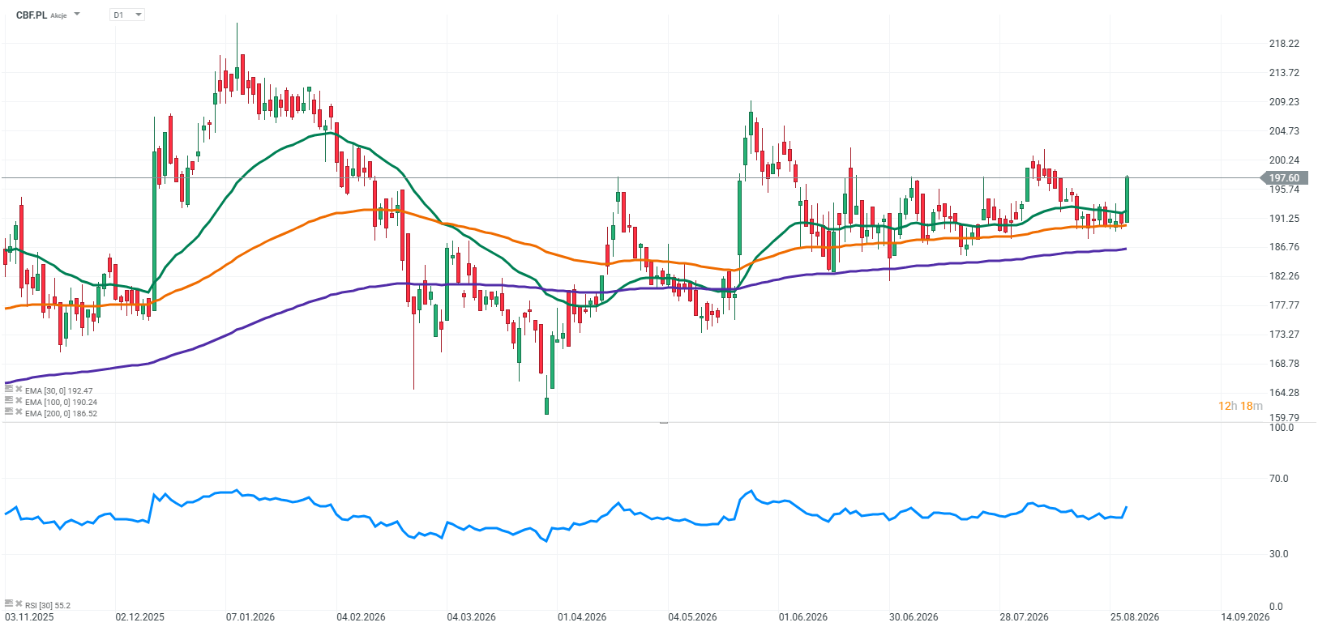The width and height of the screenshot is (1318, 631).
Task: Click the 04.05.2026 date axis label
Action: click(692, 617)
